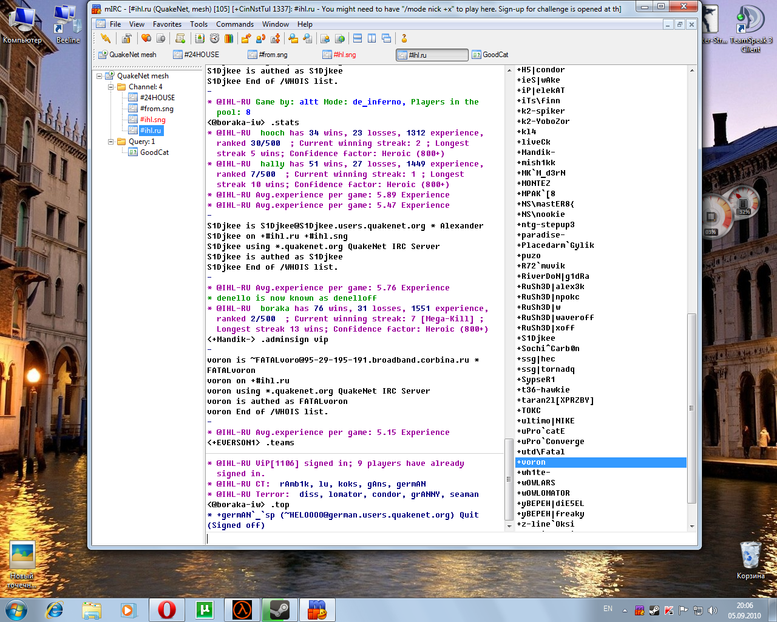Open Opera browser from the taskbar
The height and width of the screenshot is (622, 777).
(166, 609)
